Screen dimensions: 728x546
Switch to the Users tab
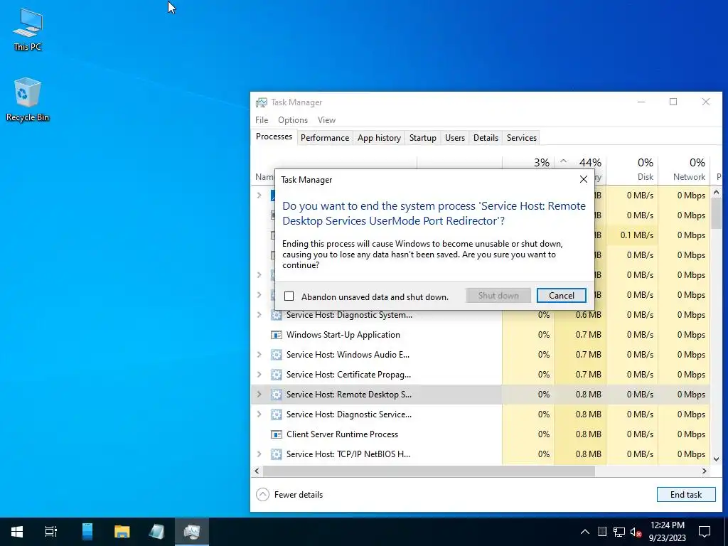454,138
